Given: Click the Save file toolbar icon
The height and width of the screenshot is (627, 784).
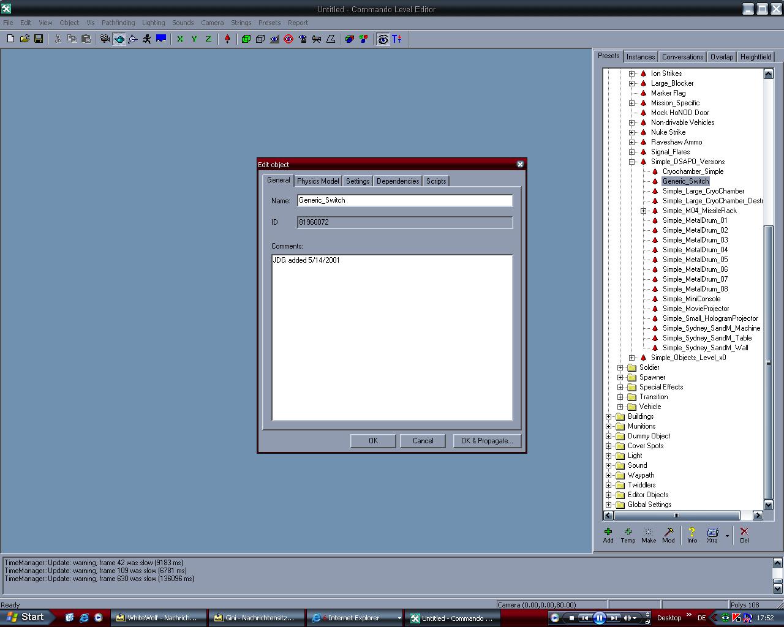Looking at the screenshot, I should (x=39, y=39).
